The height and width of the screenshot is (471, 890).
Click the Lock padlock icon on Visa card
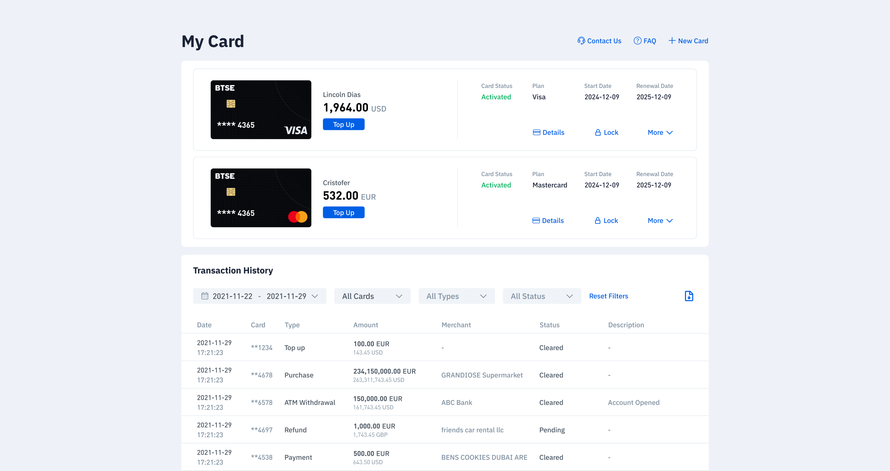598,133
